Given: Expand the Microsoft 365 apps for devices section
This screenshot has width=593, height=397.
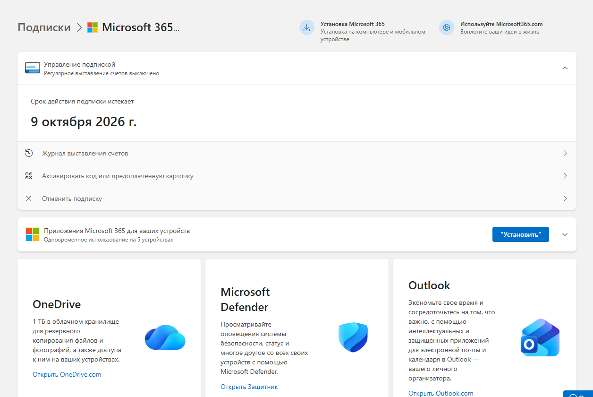Looking at the screenshot, I should (x=565, y=234).
